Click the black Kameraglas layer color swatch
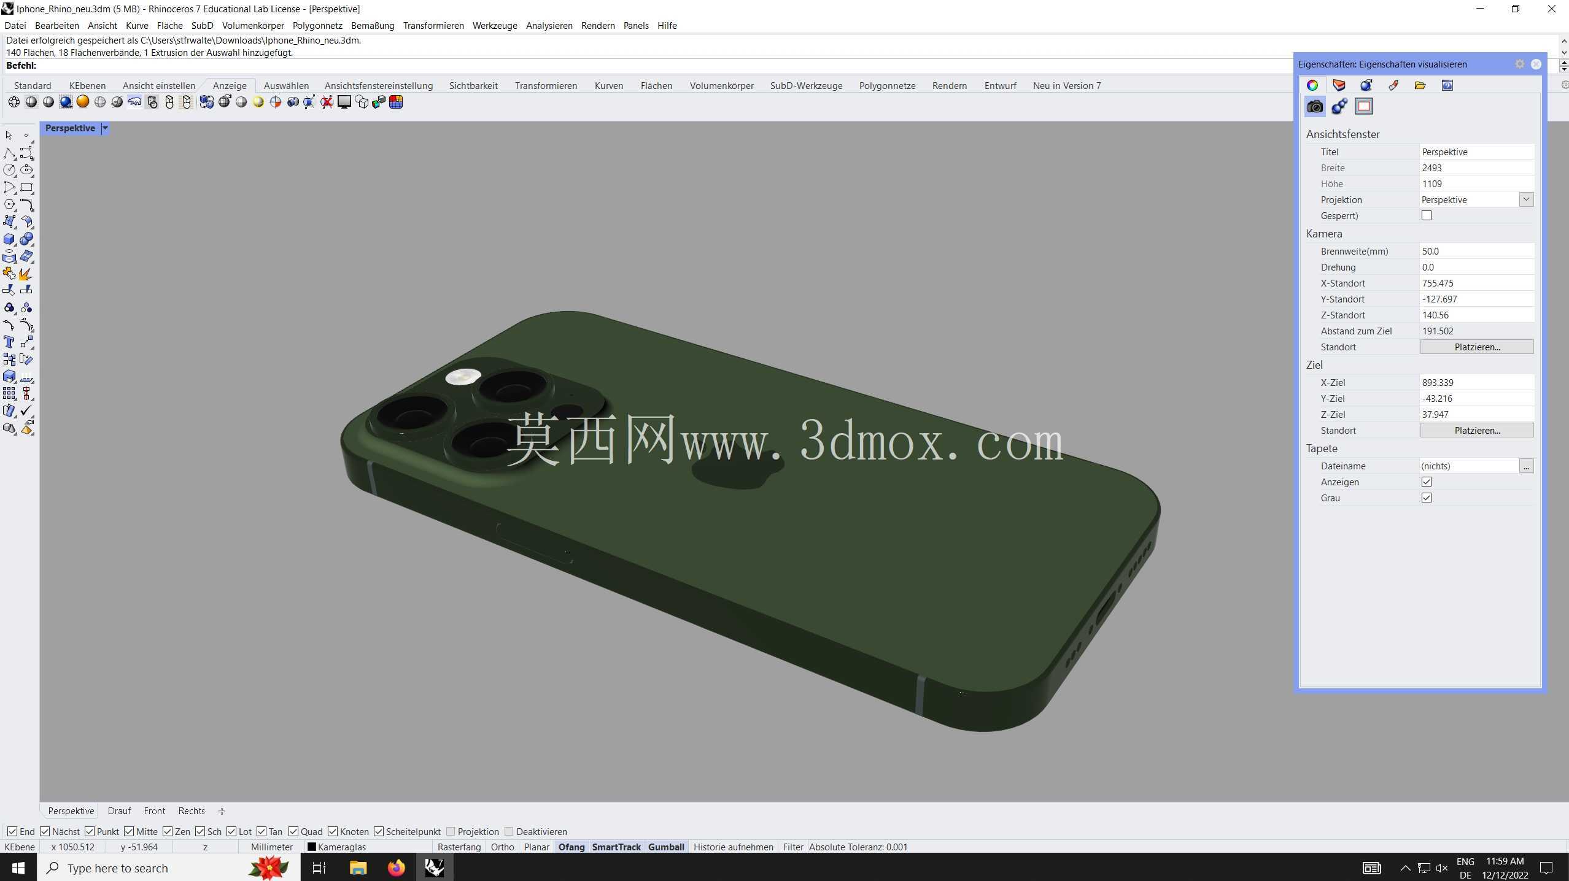The image size is (1569, 881). pos(311,847)
